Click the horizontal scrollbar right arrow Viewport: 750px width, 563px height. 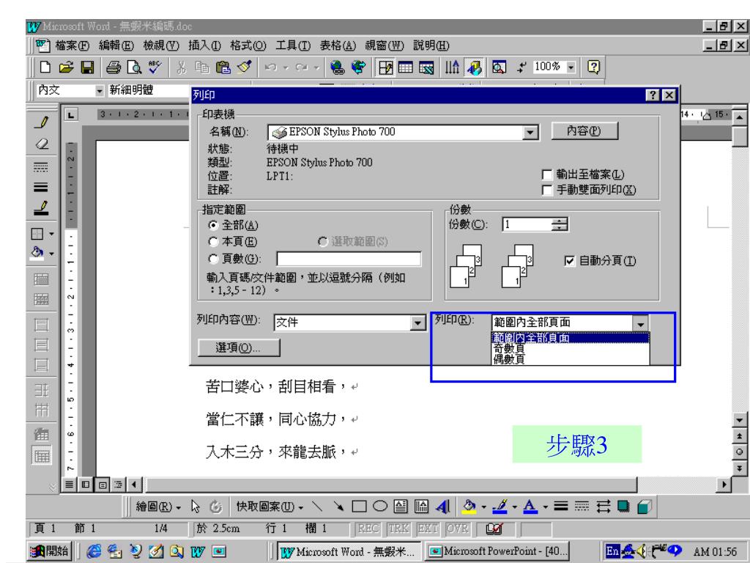pos(724,485)
